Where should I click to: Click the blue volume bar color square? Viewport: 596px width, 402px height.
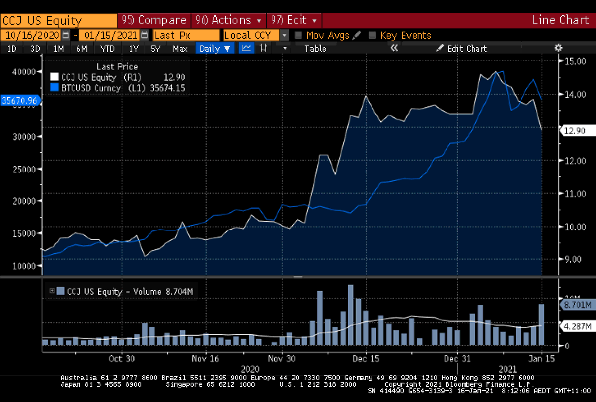(61, 291)
